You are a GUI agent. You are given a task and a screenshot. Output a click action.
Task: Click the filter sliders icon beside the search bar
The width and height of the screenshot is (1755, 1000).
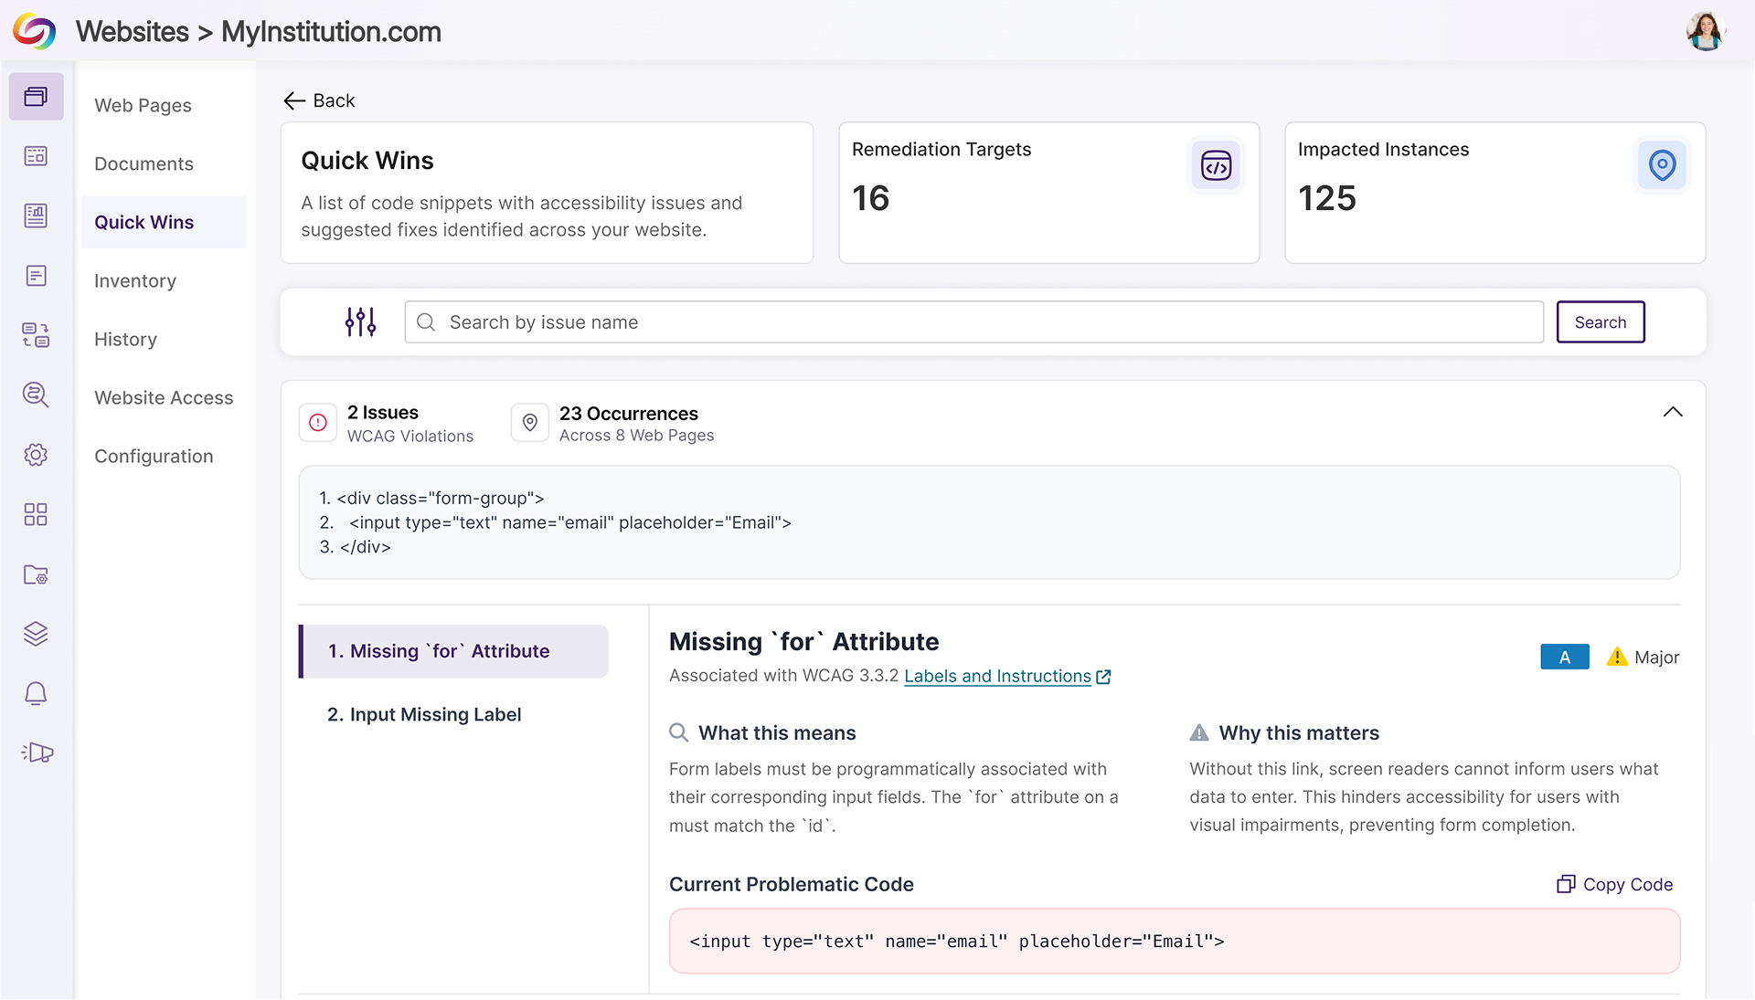click(x=360, y=321)
